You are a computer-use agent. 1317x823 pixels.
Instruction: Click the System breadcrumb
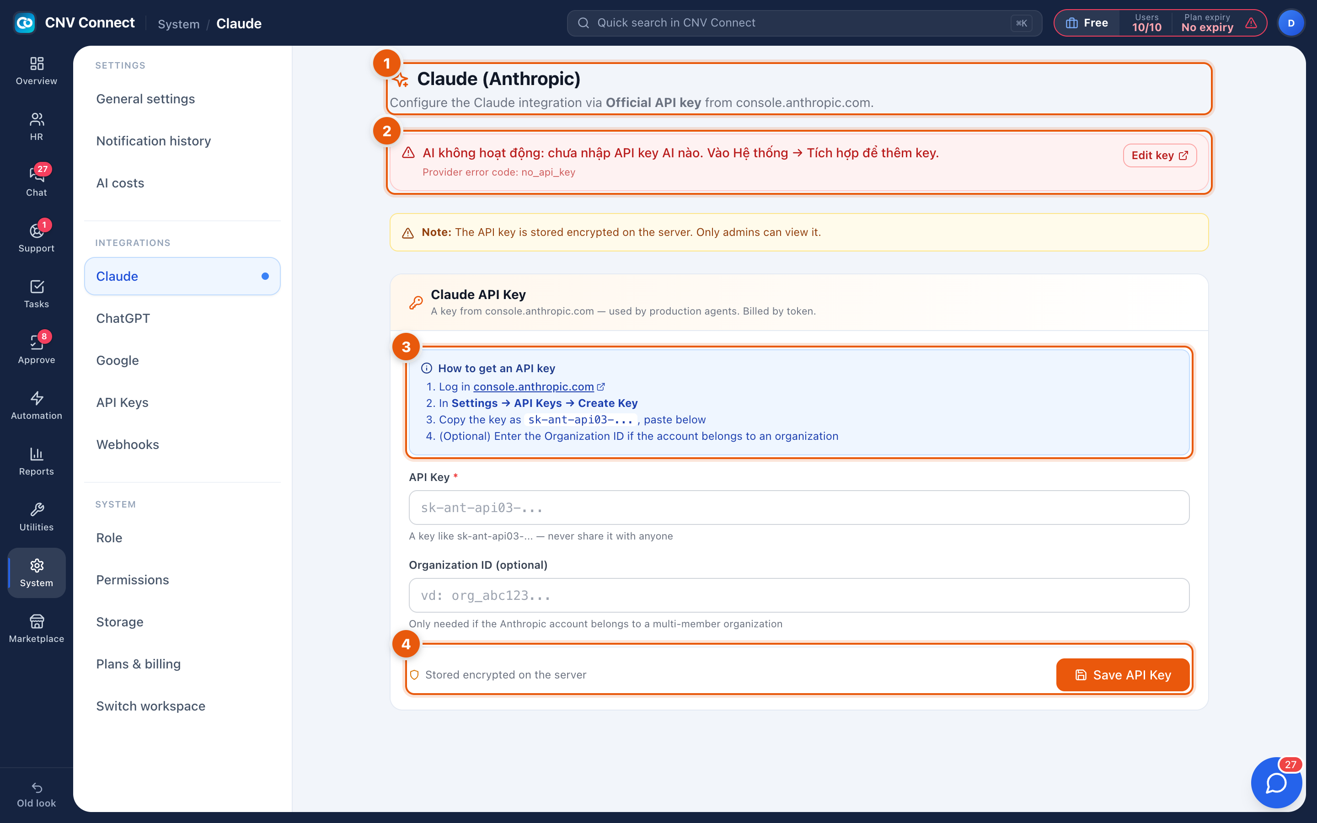click(178, 24)
